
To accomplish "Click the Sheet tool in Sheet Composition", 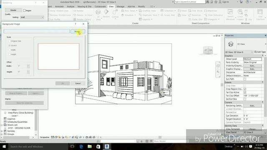I will click(182, 11).
